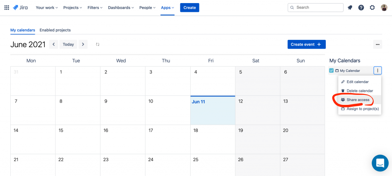The image size is (392, 176).
Task: Click the Today button
Action: click(x=68, y=44)
